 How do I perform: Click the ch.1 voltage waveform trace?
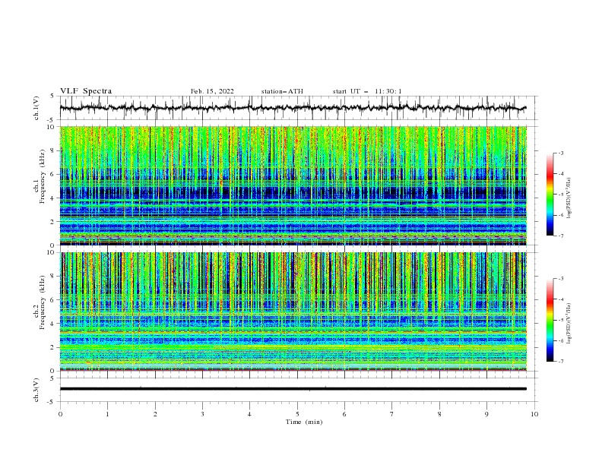coord(293,108)
